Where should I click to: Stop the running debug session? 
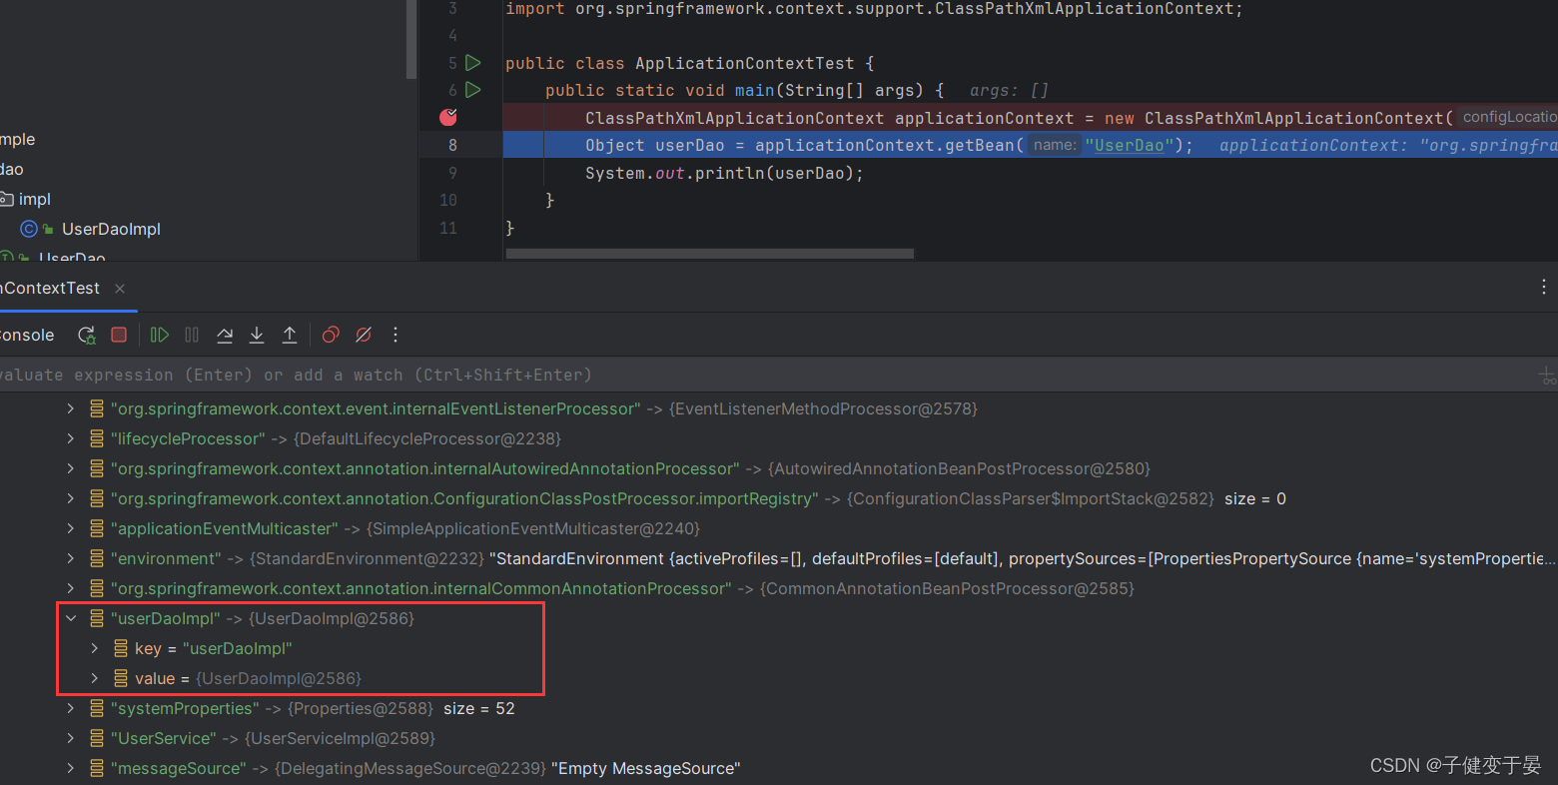pos(119,335)
